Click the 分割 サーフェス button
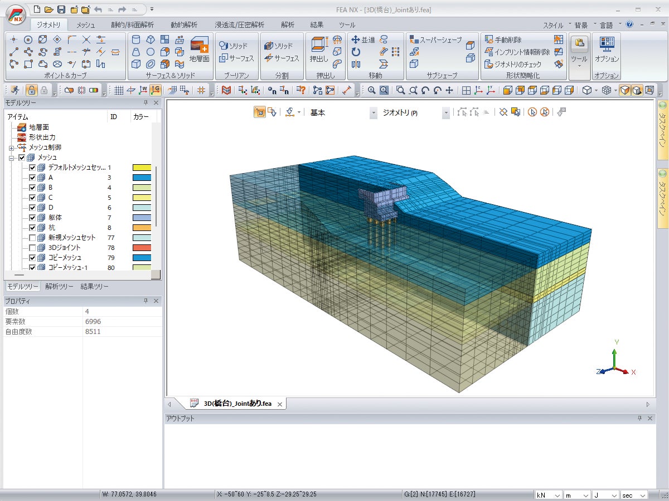669x501 pixels. click(282, 58)
